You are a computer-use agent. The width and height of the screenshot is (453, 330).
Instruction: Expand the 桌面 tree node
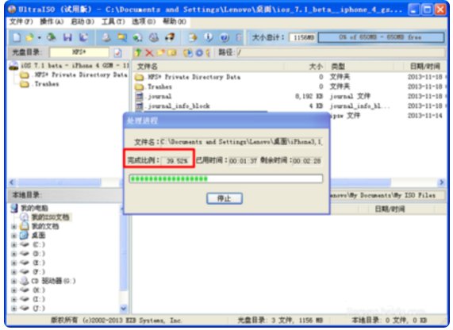pyautogui.click(x=13, y=236)
